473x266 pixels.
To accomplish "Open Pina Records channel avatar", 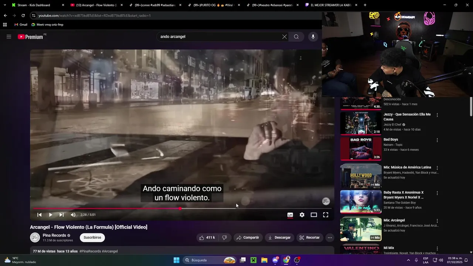I will point(35,238).
